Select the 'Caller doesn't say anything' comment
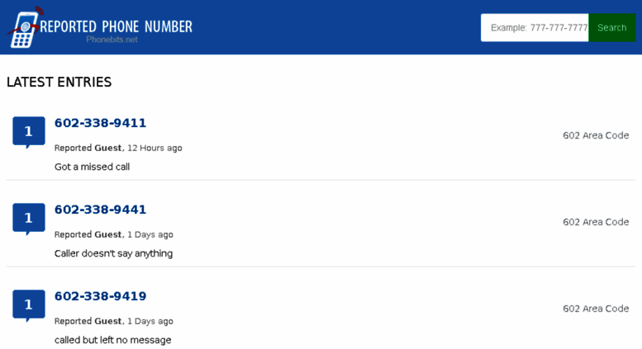642x349 pixels. tap(113, 253)
